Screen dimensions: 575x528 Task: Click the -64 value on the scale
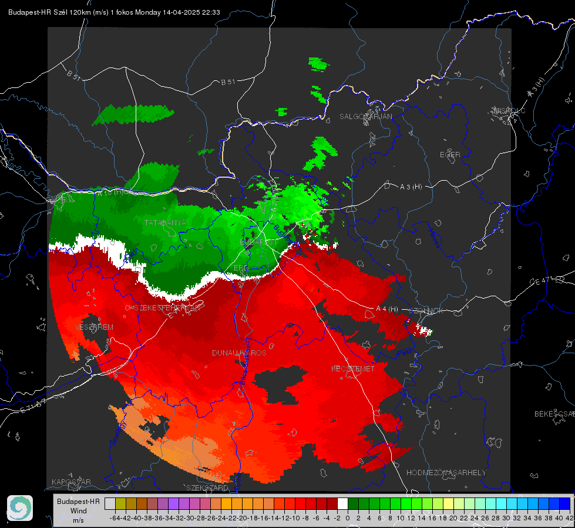[x=115, y=518]
